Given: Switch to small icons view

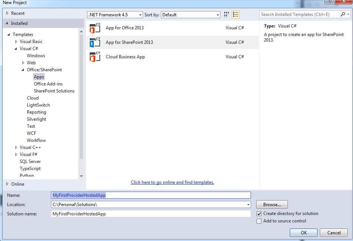Looking at the screenshot, I should click(x=226, y=14).
